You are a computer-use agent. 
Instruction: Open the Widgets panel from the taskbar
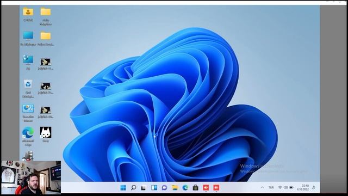click(154, 188)
